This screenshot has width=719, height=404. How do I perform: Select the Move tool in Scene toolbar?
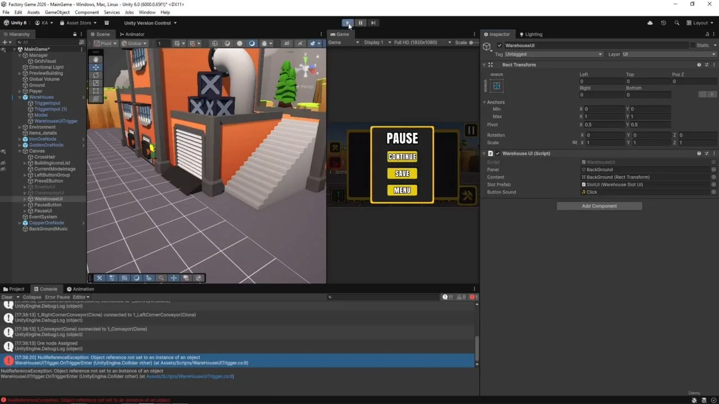(x=96, y=67)
